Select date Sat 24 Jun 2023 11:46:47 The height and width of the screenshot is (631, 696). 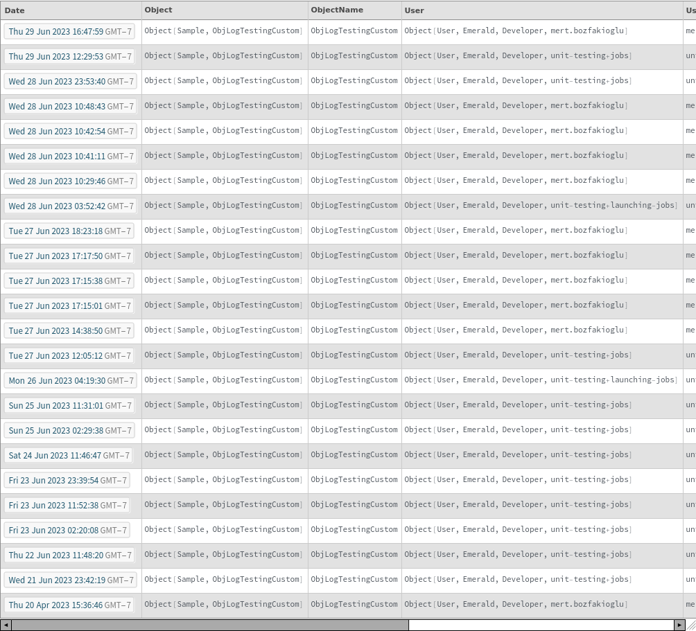69,456
